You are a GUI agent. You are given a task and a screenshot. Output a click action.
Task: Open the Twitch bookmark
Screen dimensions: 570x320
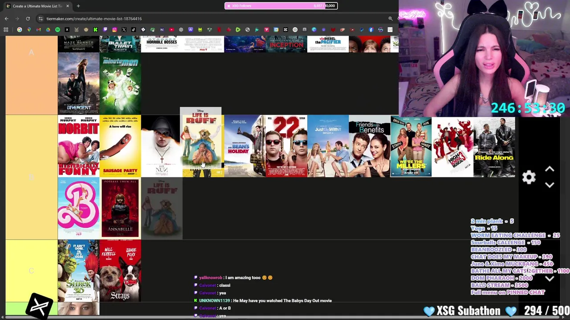pos(105,30)
